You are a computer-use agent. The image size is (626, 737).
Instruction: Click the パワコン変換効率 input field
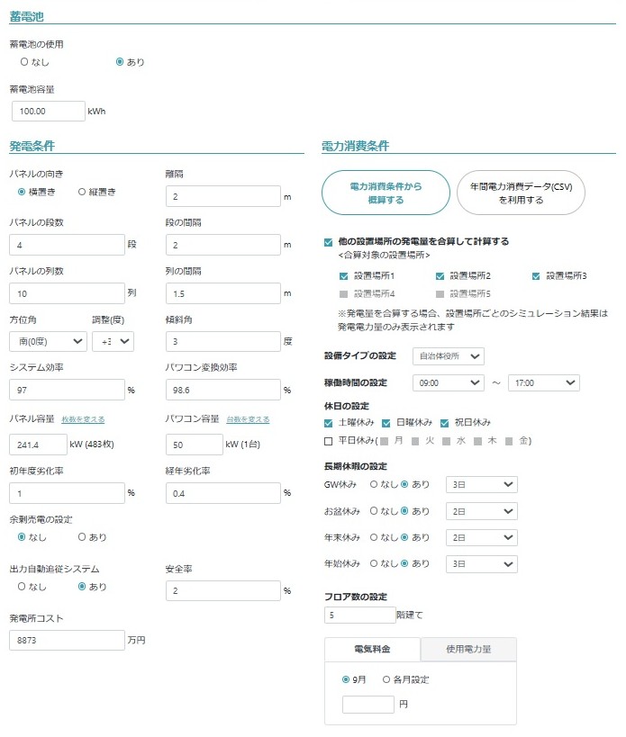point(223,391)
